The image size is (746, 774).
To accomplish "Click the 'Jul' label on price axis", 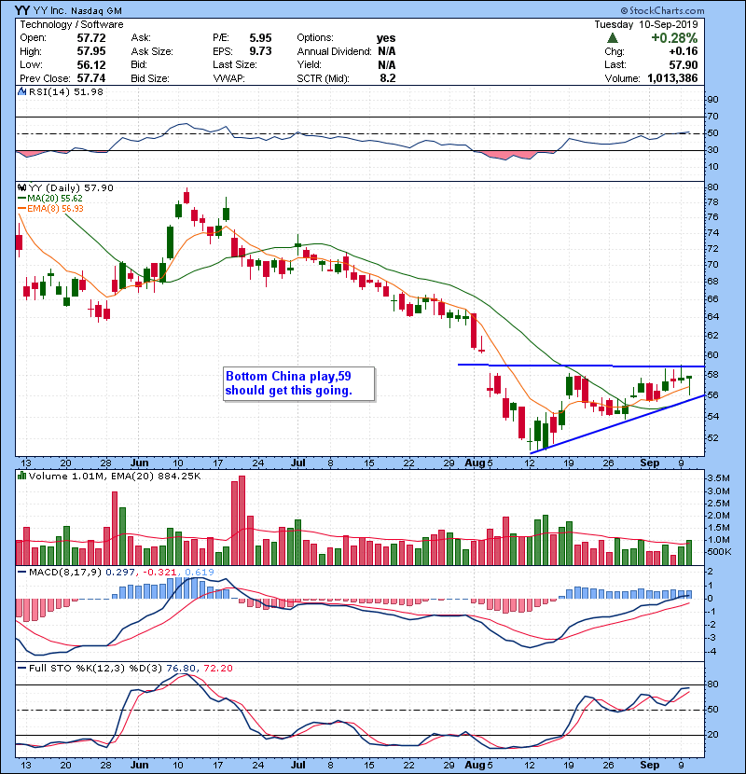I will (x=297, y=463).
